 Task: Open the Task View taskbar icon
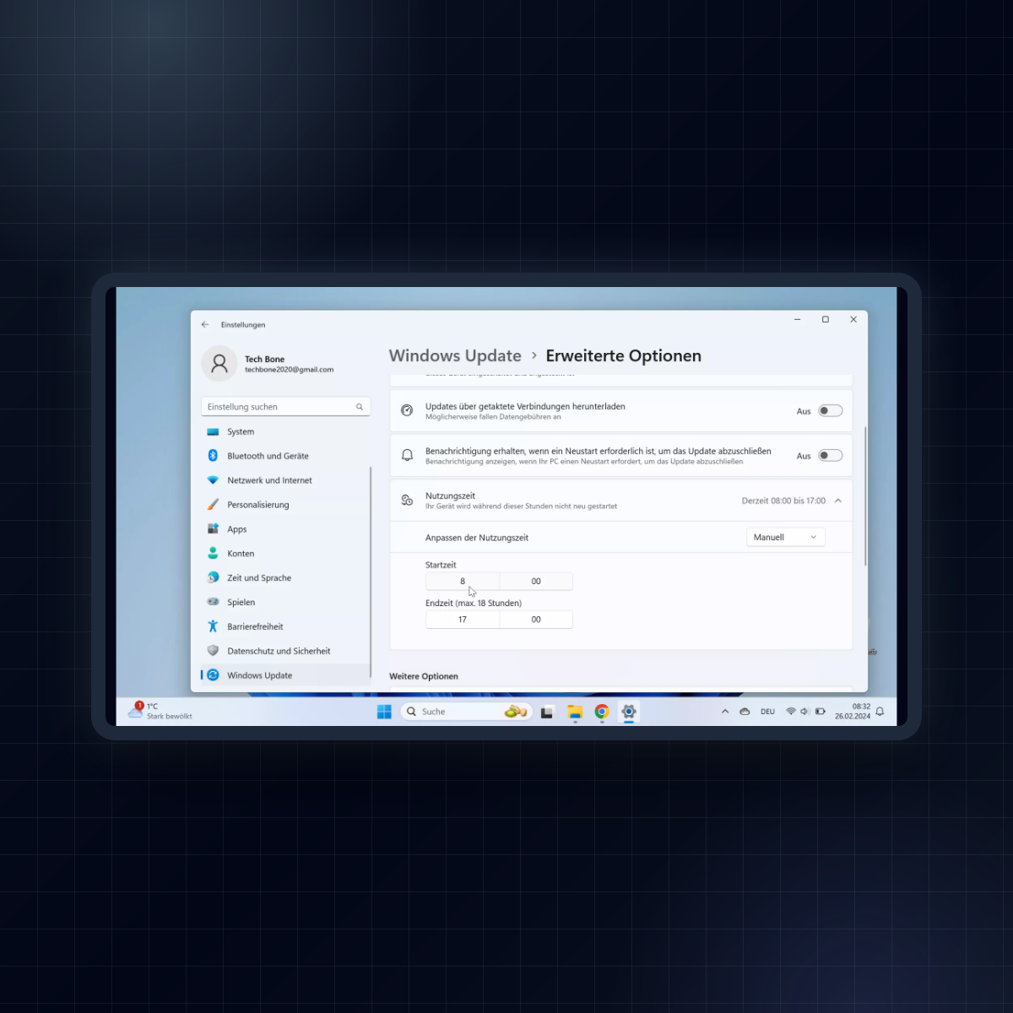(x=547, y=712)
